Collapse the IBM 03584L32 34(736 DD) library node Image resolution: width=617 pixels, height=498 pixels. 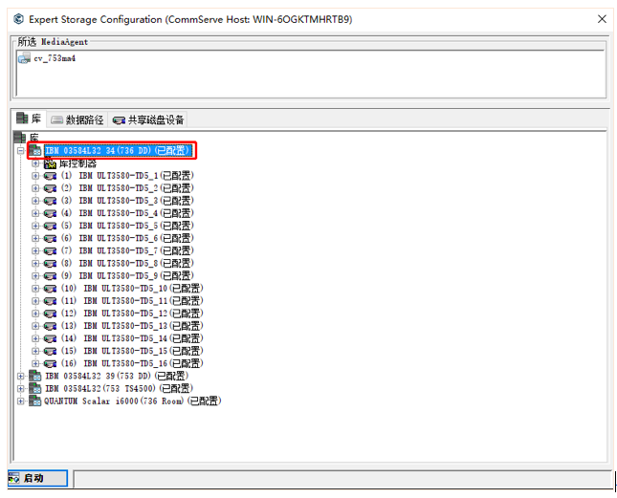(20, 150)
